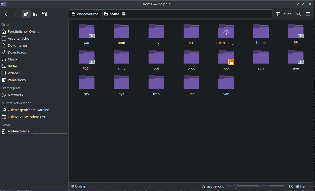Open Papierkorb in the sidebar
315x191 pixels.
(17, 80)
